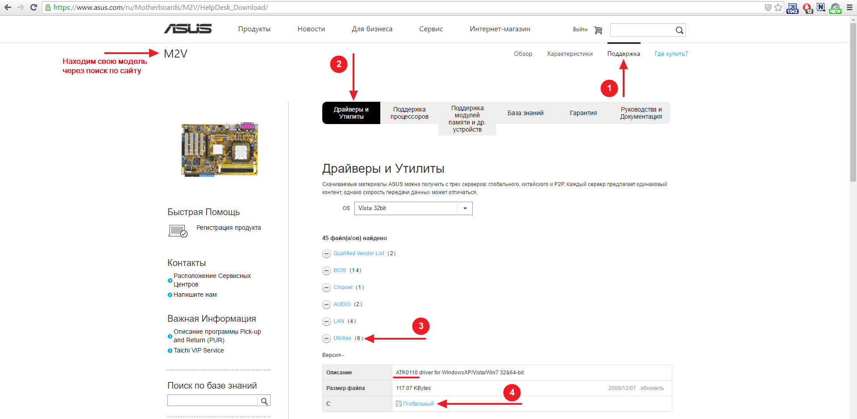Click the floppy disk icon next to Глобальный
857x419 pixels.
click(x=399, y=404)
